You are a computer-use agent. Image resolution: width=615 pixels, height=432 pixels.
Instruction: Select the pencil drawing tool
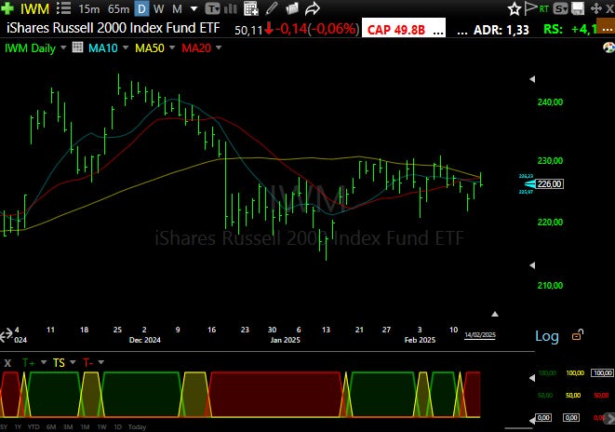tap(272, 8)
